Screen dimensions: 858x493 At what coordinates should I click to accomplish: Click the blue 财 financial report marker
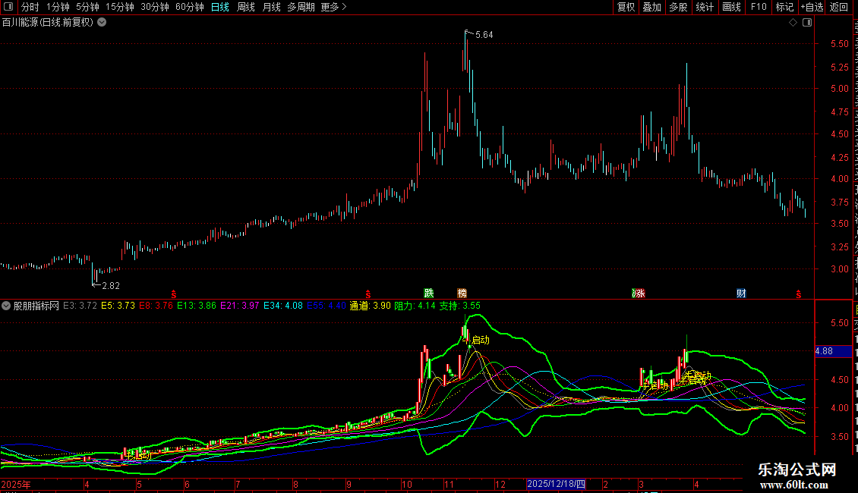point(741,294)
